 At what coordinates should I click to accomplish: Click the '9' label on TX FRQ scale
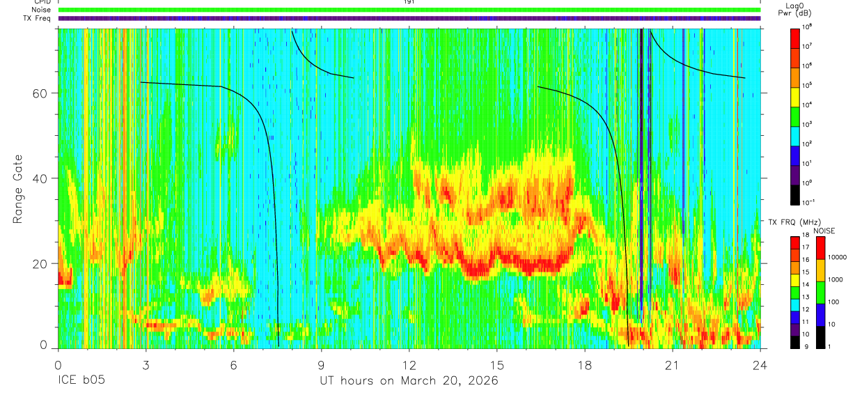click(x=805, y=346)
